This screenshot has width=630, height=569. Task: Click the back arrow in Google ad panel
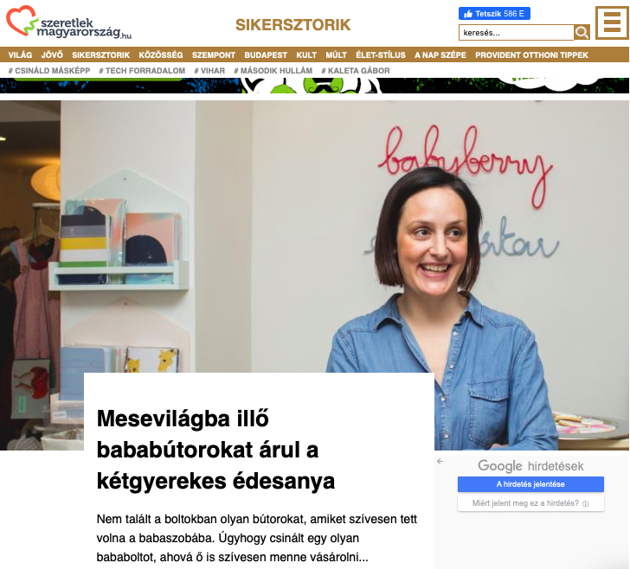point(440,462)
